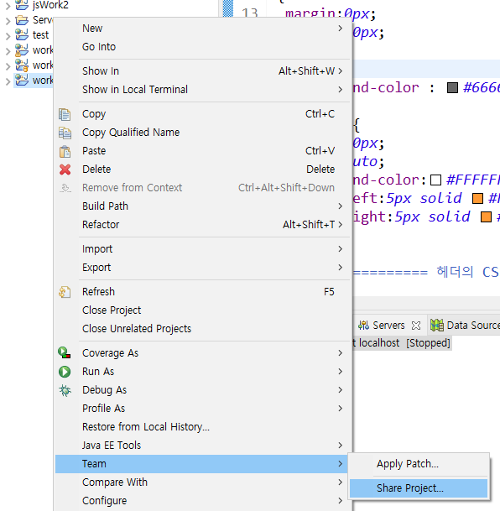Select the test project label
The width and height of the screenshot is (500, 511).
coord(41,35)
